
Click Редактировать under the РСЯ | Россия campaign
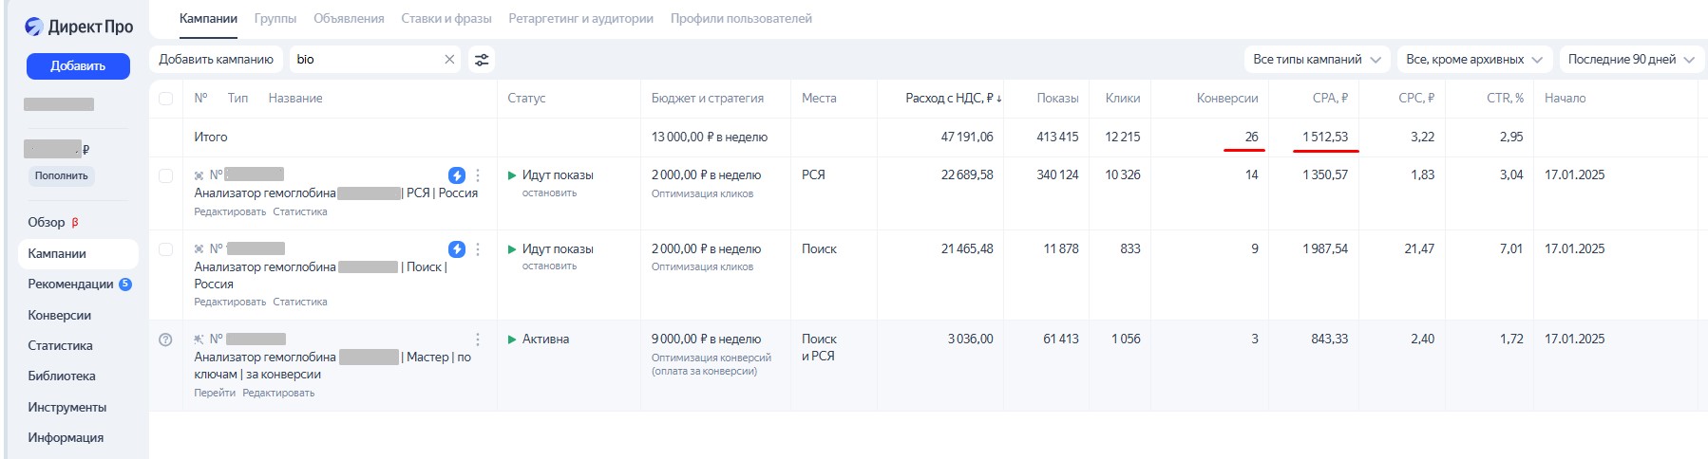click(230, 211)
